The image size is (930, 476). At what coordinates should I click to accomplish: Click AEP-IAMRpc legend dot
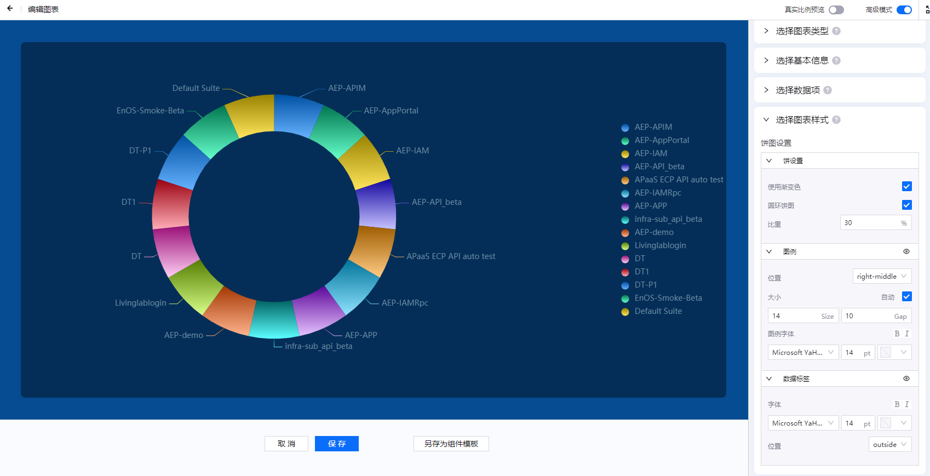(x=625, y=193)
